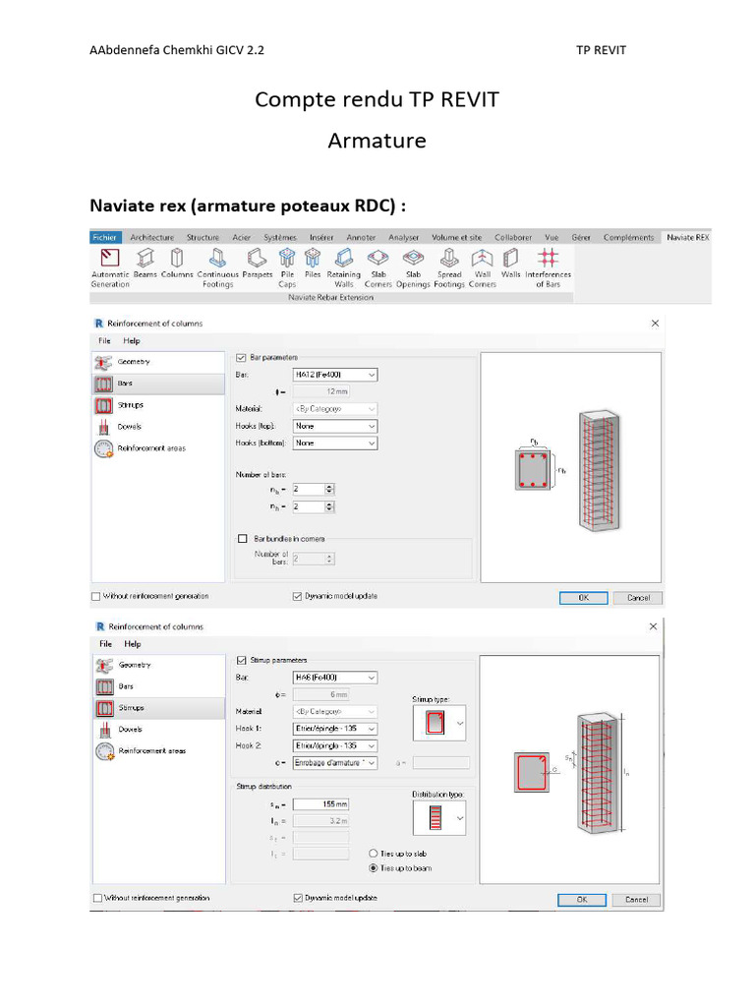Expand the Stirrup type selector
This screenshot has width=755, height=1007.
(439, 723)
